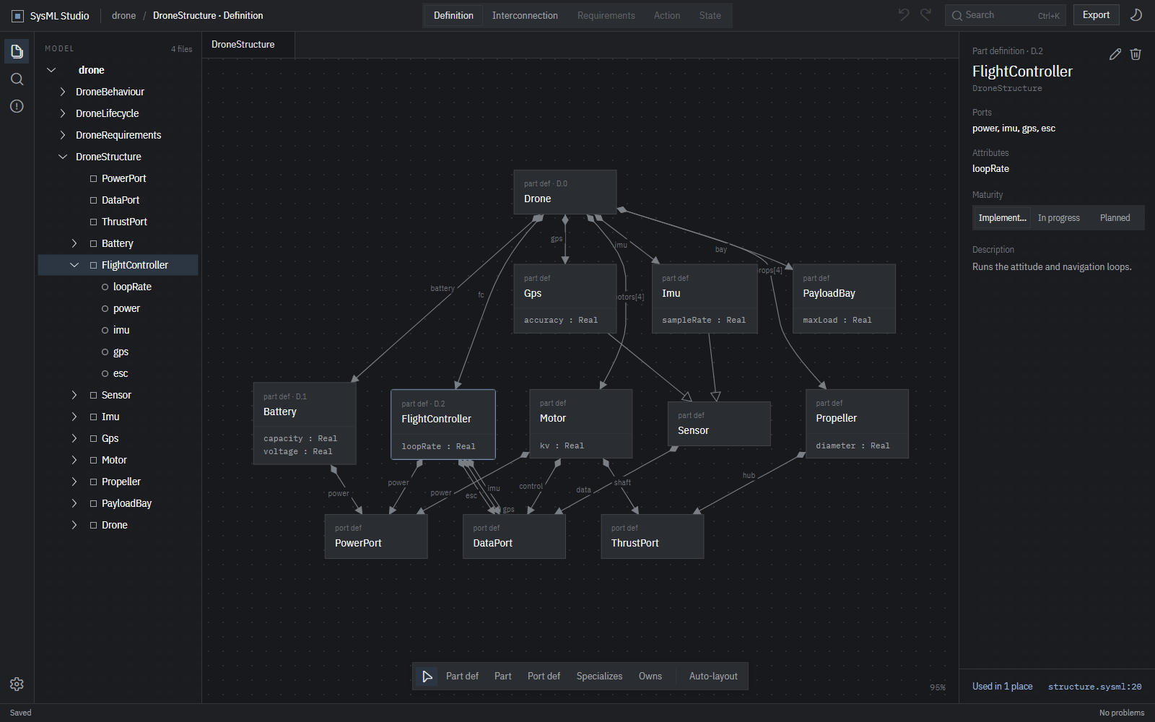The image size is (1155, 722).
Task: Click the loopRate circle icon in tree
Action: click(x=105, y=287)
